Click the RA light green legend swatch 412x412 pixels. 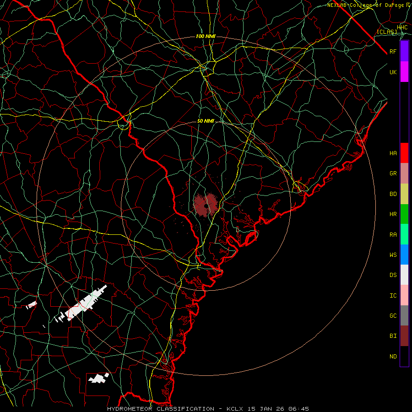tap(404, 234)
